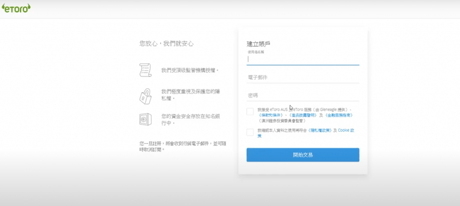Click the 我們極度重視及保護您的隱私權 text
This screenshot has width=460, height=206.
tap(190, 94)
